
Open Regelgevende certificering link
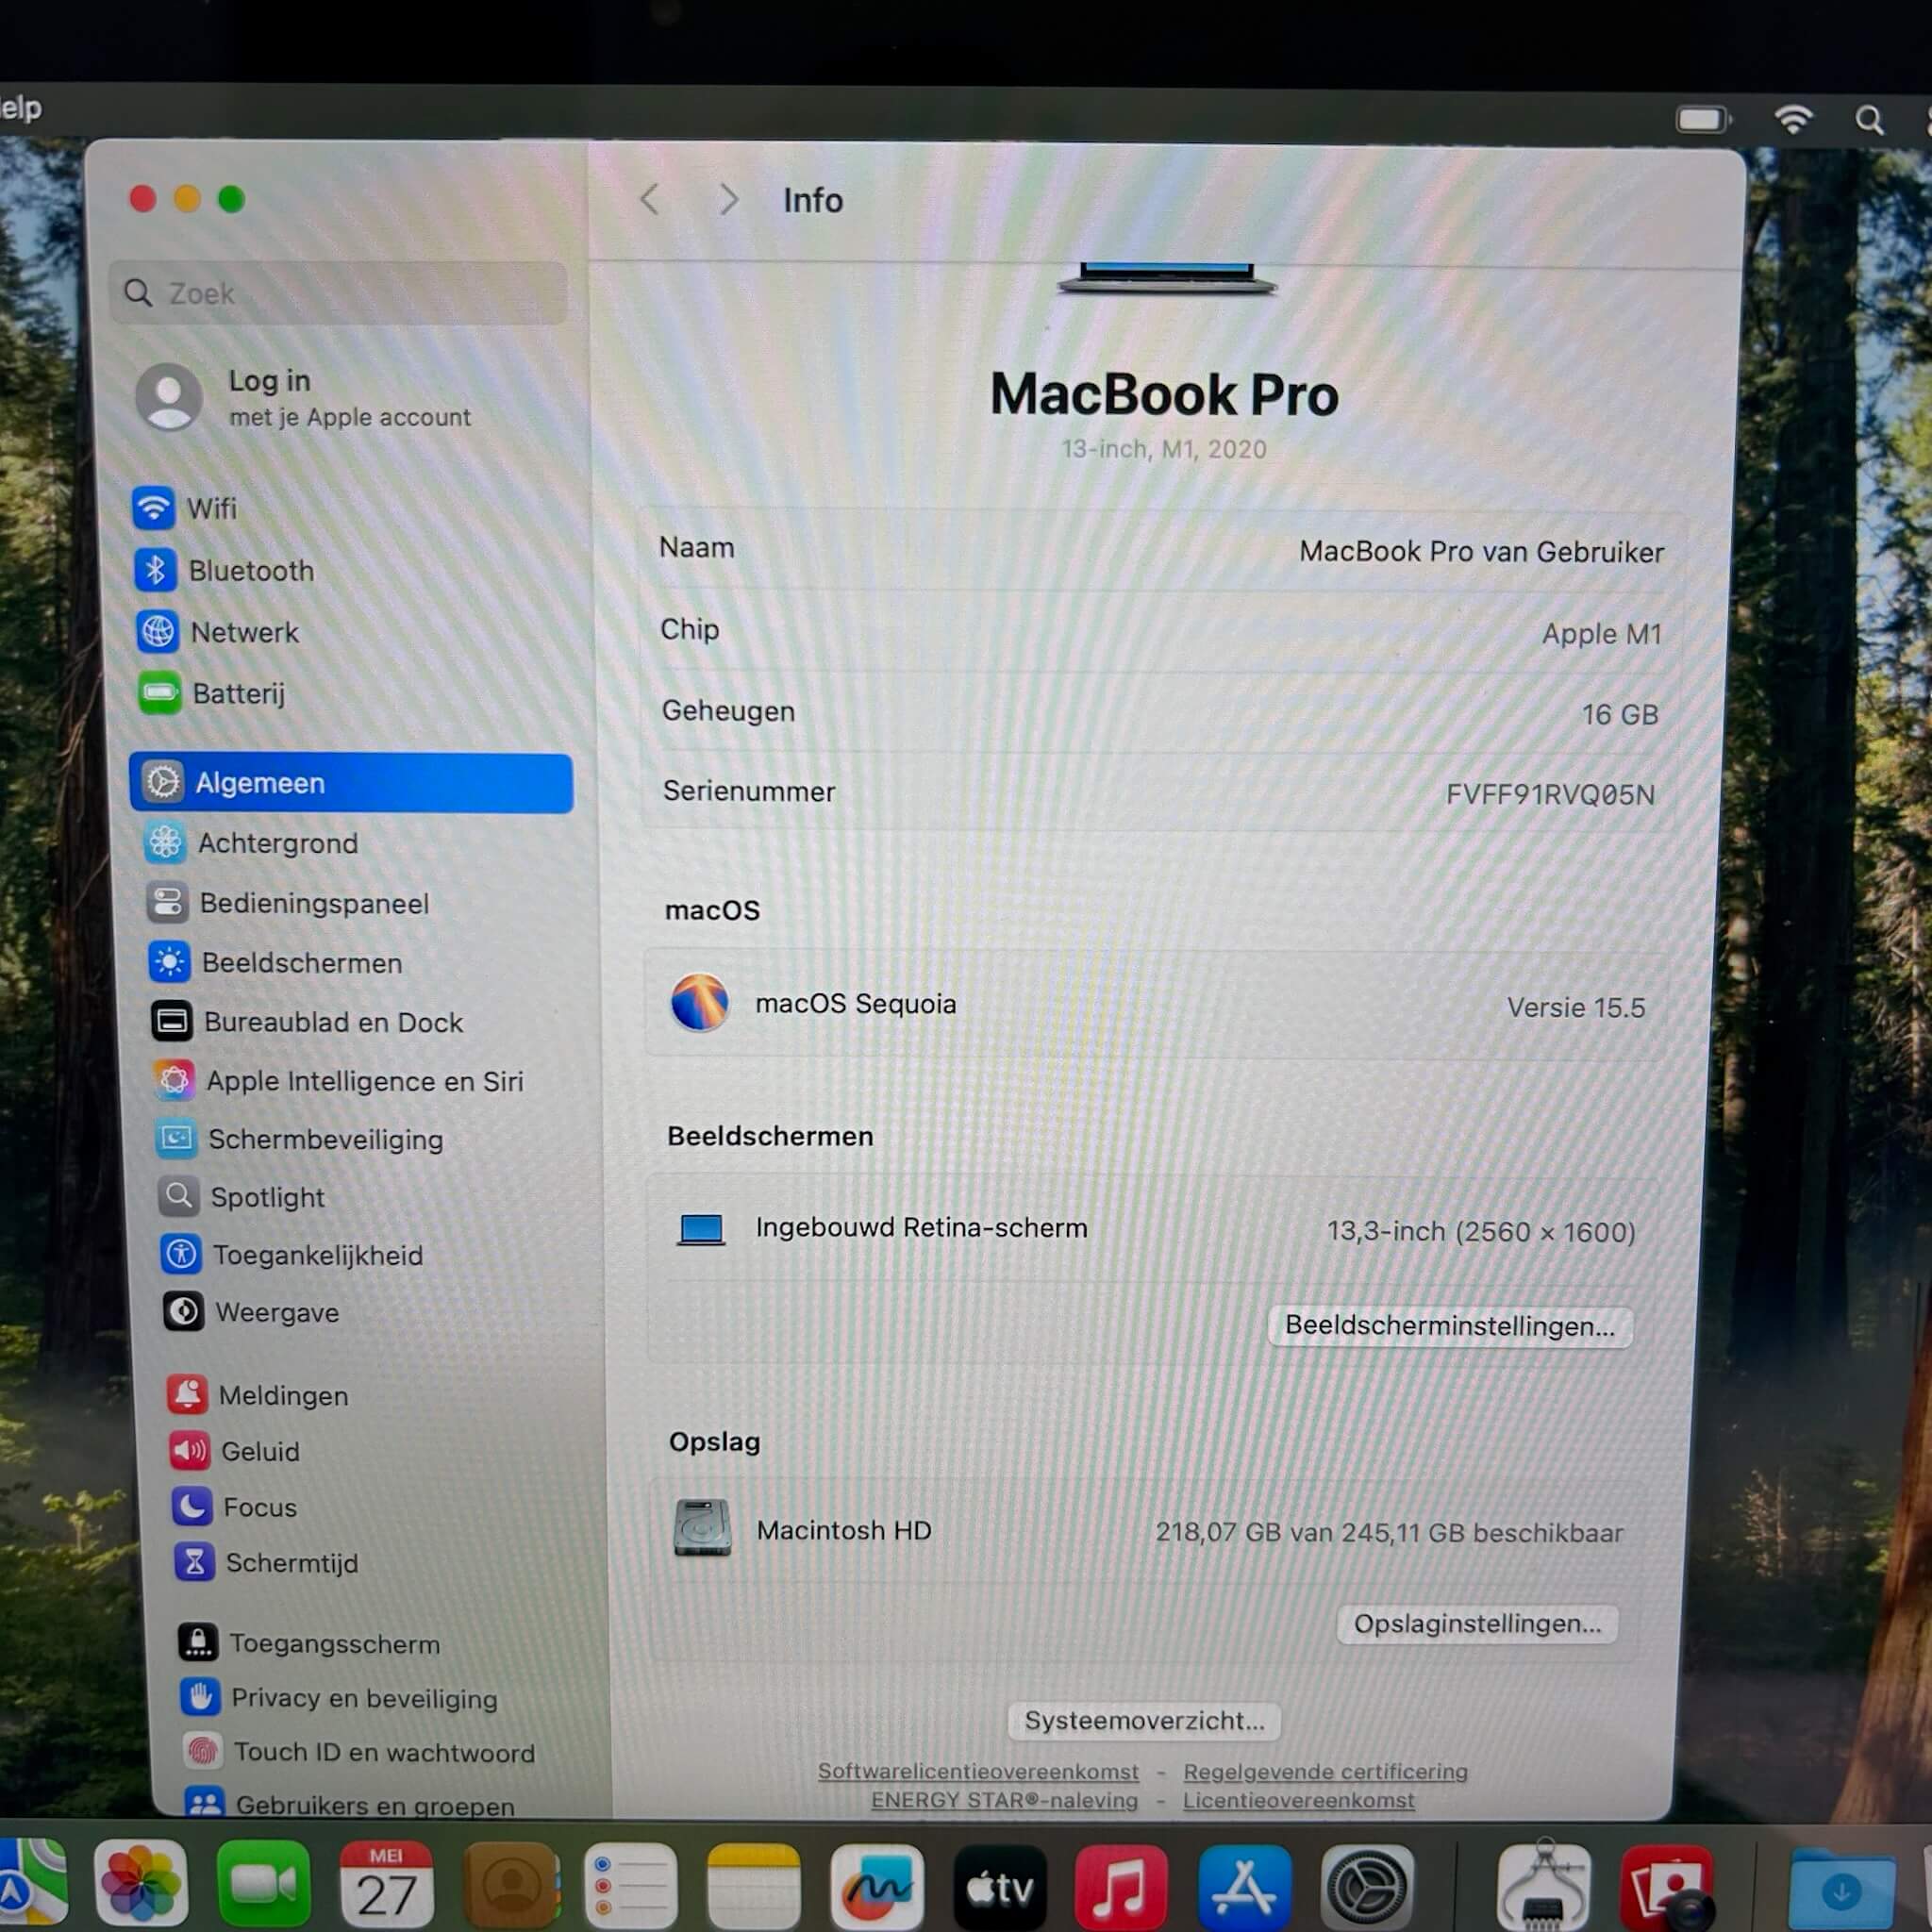point(1325,1771)
